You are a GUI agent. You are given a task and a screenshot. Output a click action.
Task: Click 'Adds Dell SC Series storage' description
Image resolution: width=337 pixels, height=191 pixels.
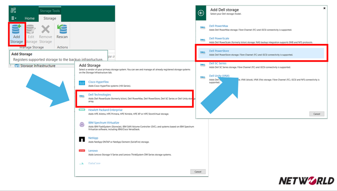tap(250, 67)
